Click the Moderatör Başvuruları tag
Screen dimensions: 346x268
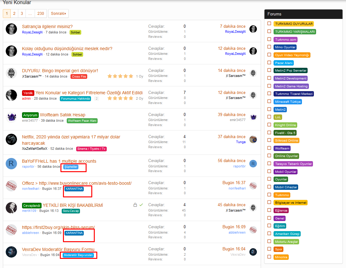pos(78,255)
